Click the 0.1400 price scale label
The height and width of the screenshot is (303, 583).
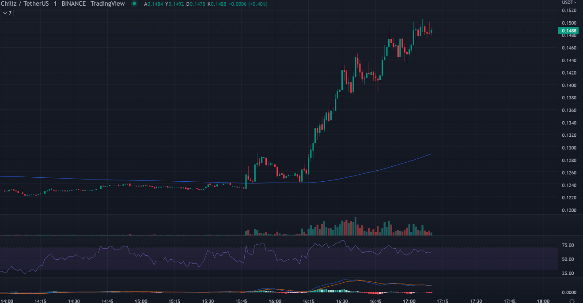coord(568,85)
